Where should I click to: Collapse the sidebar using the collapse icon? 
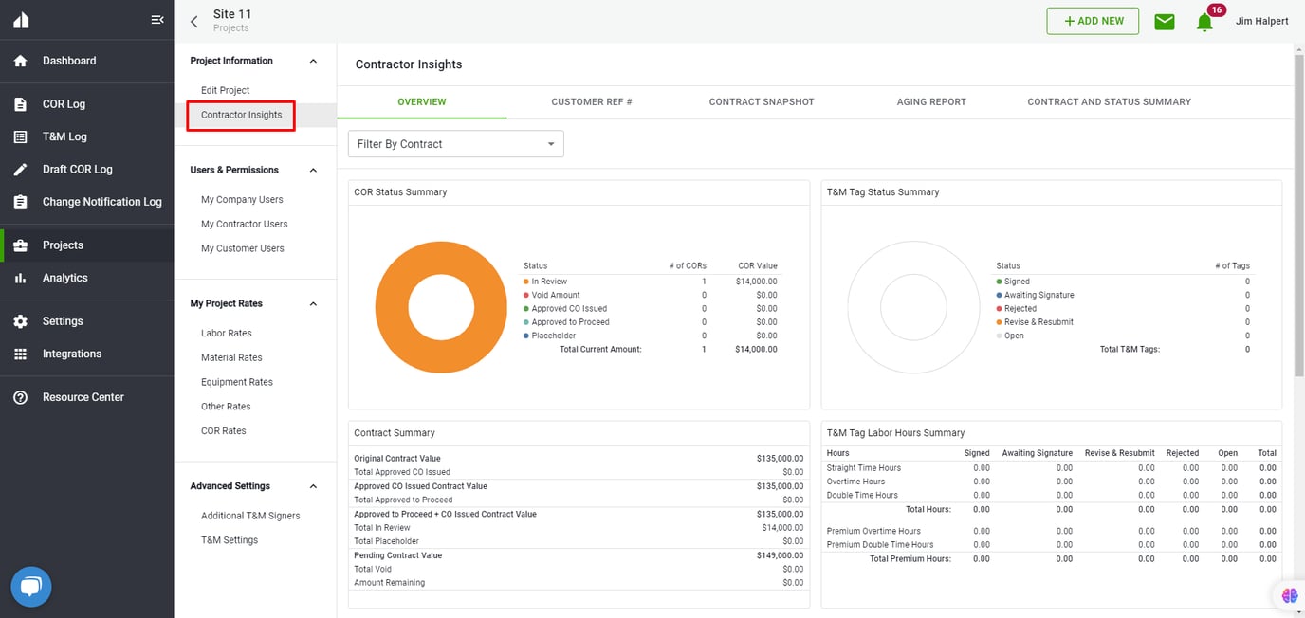tap(156, 17)
